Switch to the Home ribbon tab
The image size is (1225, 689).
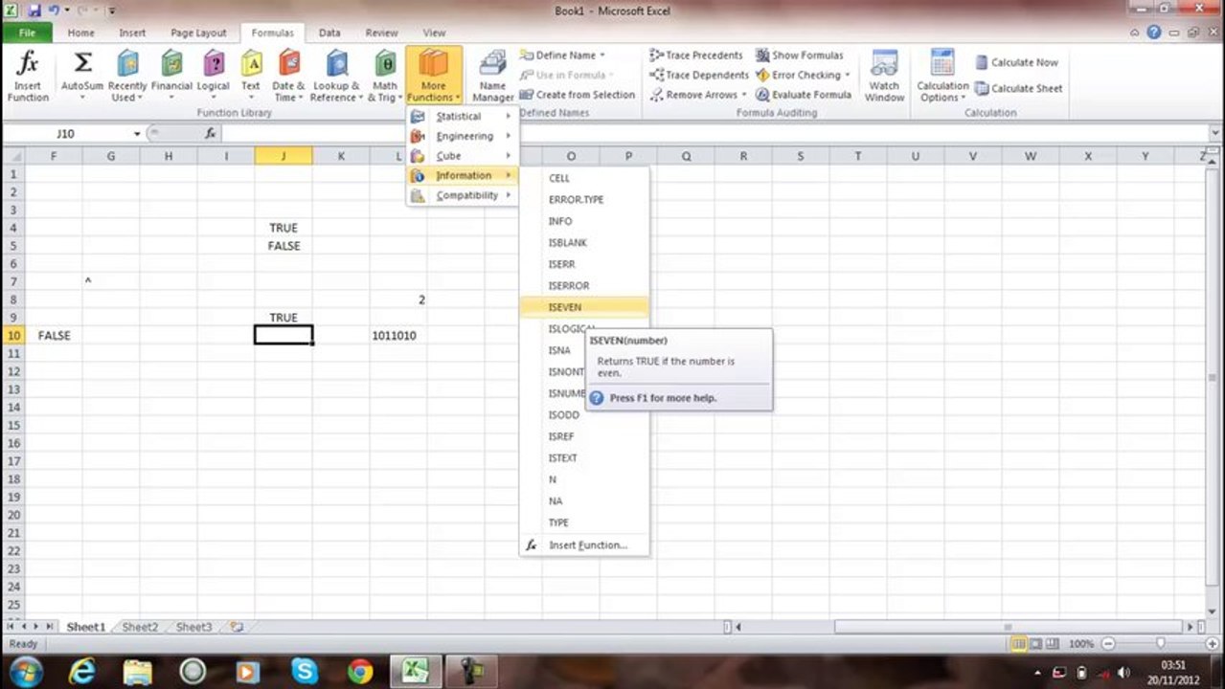point(80,33)
